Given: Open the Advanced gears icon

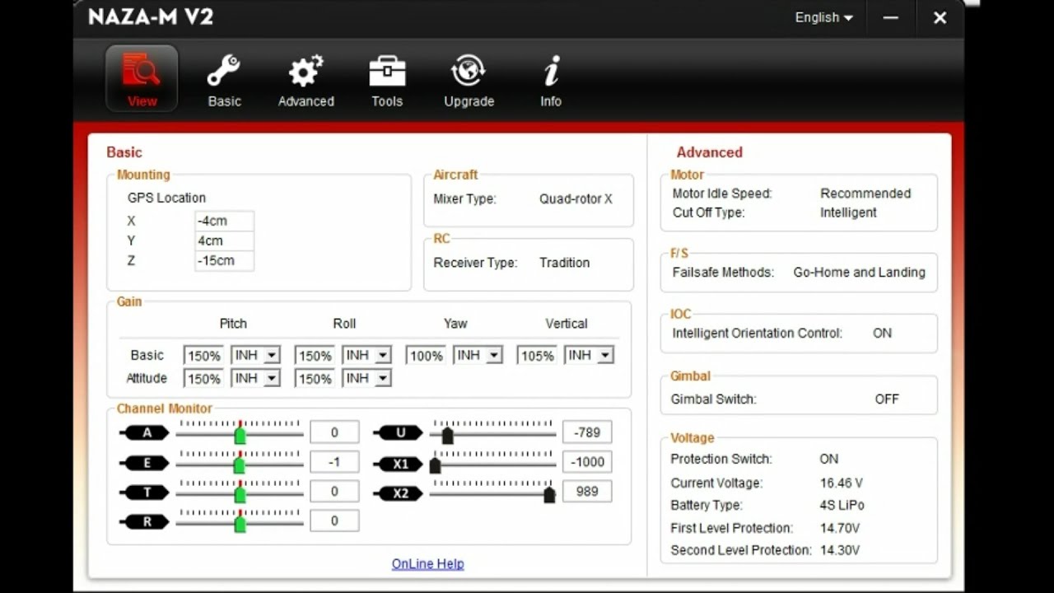Looking at the screenshot, I should pyautogui.click(x=305, y=72).
